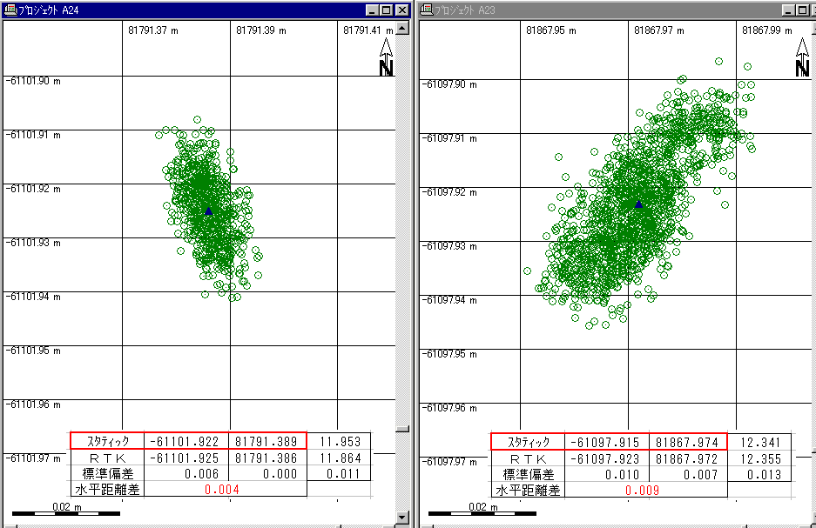Click standard deviation value 0.006
This screenshot has width=816, height=528.
(201, 474)
